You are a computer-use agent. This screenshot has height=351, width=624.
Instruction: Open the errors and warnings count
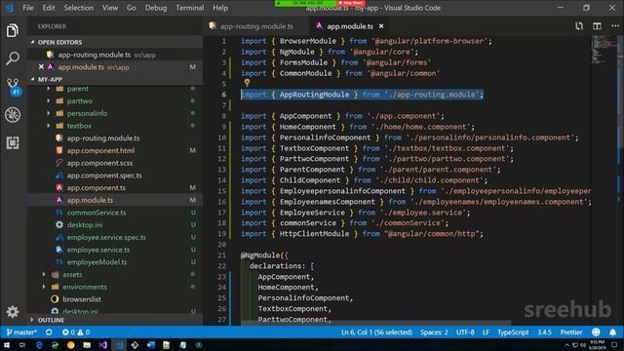[76, 331]
